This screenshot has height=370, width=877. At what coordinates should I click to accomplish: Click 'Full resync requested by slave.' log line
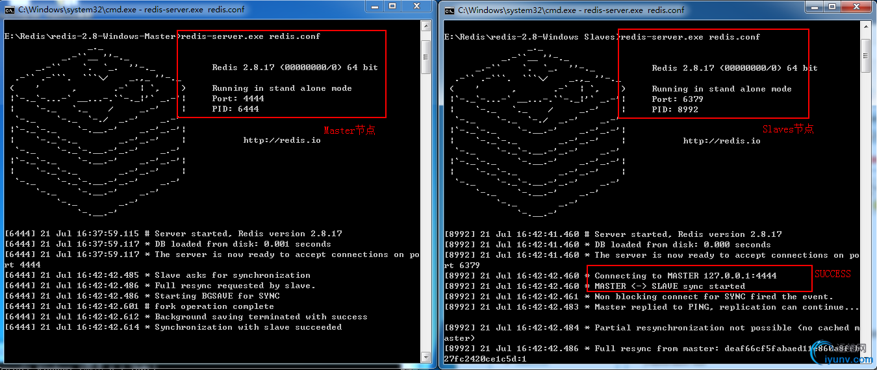pyautogui.click(x=160, y=286)
